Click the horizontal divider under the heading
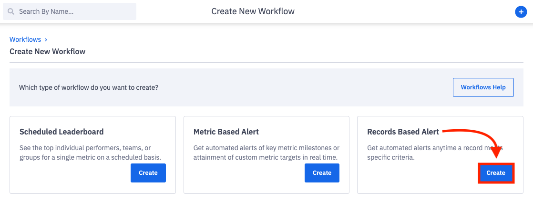This screenshot has width=533, height=201. click(x=266, y=62)
